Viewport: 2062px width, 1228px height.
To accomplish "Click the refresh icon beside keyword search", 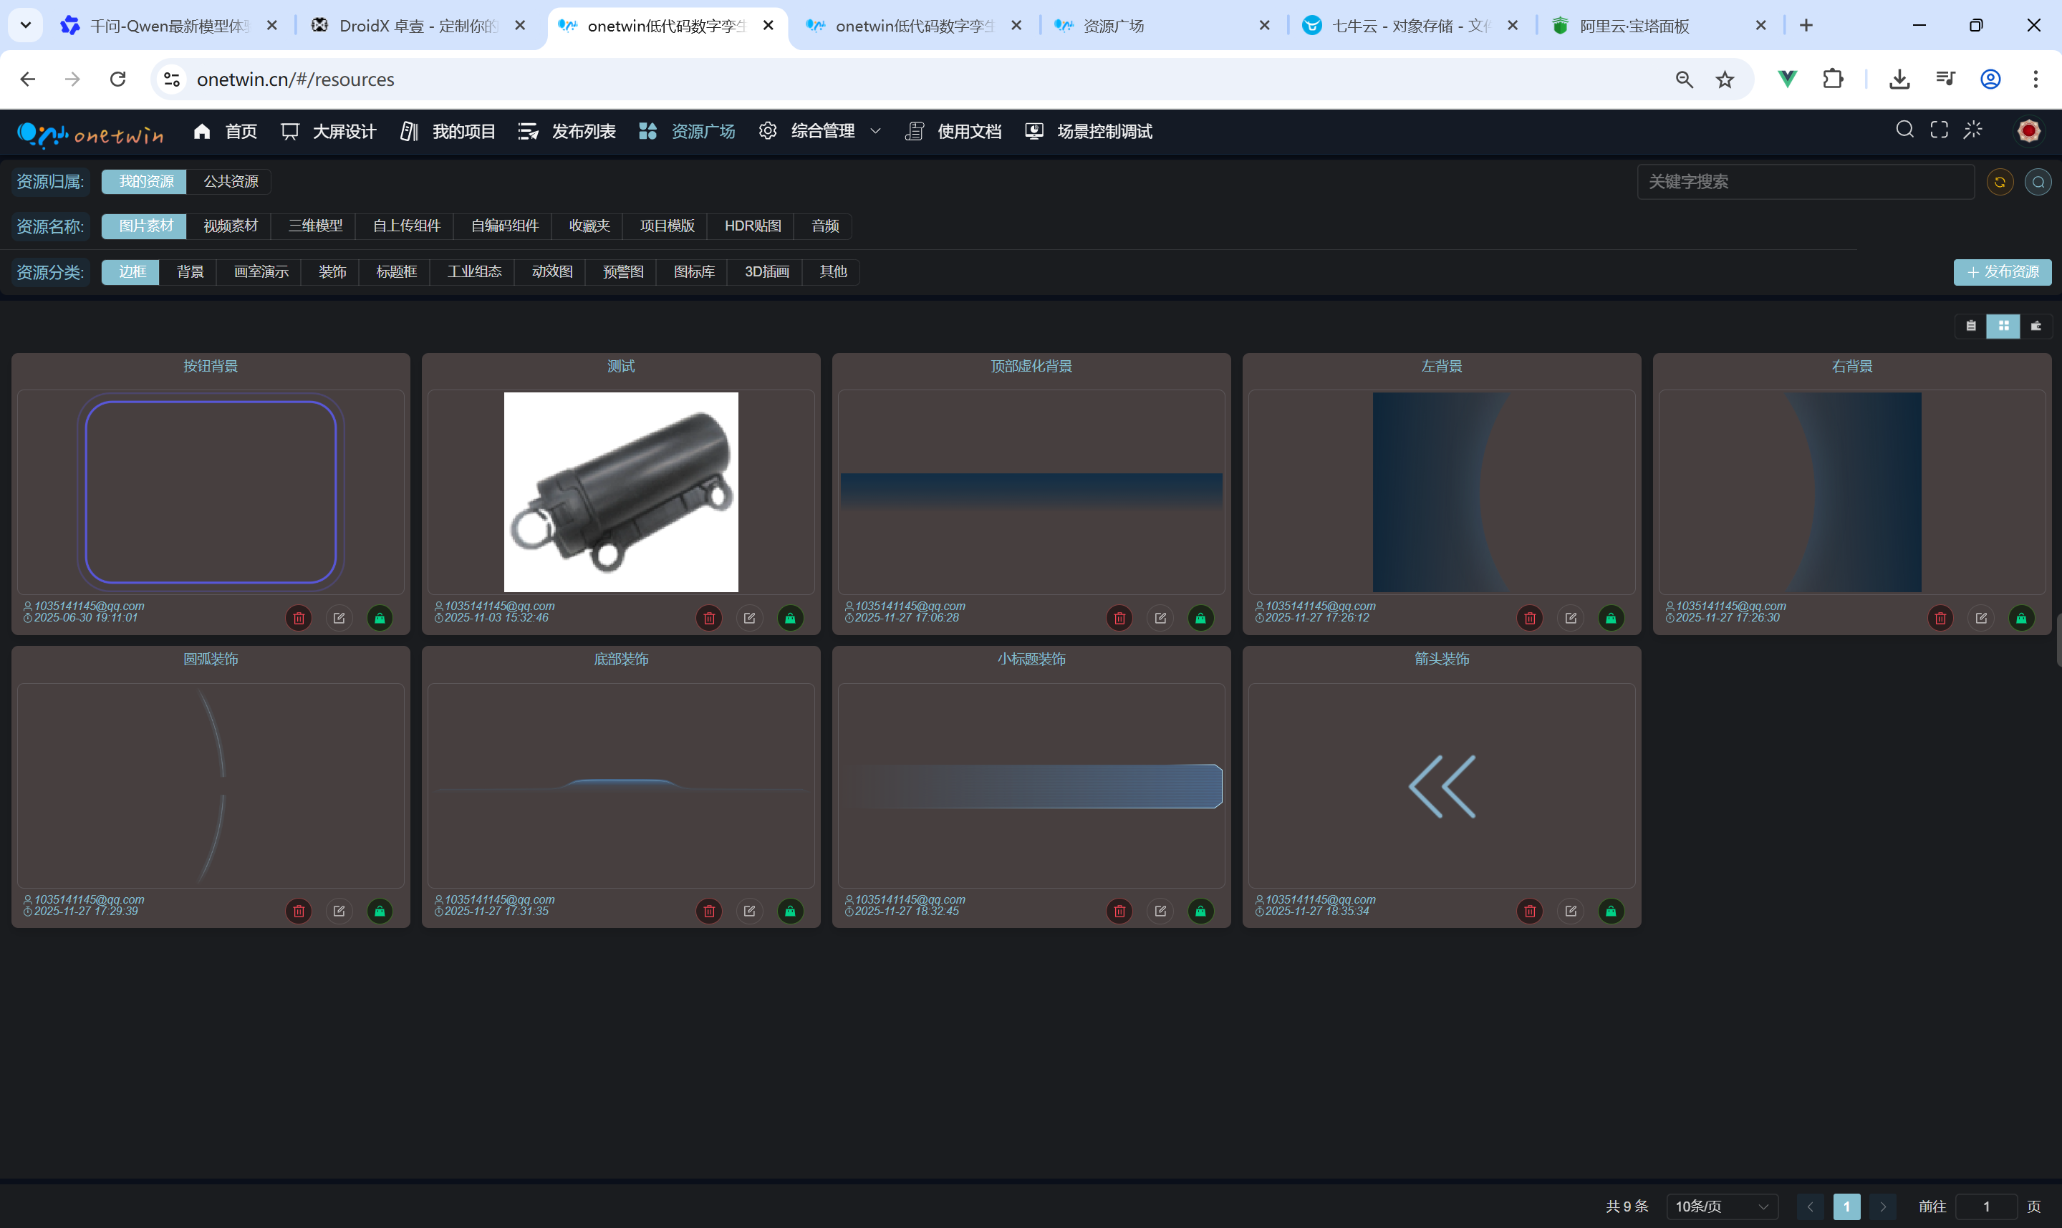I will point(2000,182).
